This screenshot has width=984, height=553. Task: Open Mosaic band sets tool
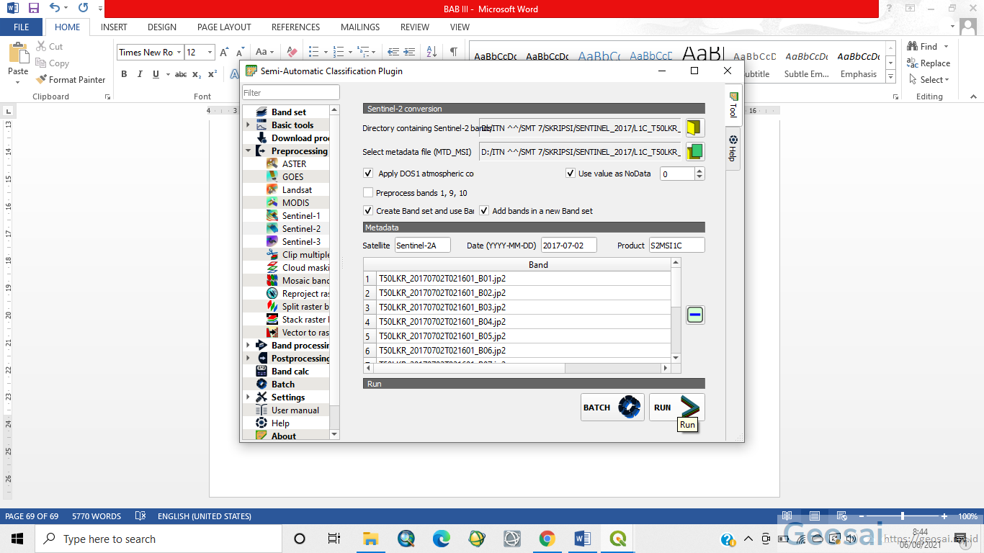click(x=298, y=281)
